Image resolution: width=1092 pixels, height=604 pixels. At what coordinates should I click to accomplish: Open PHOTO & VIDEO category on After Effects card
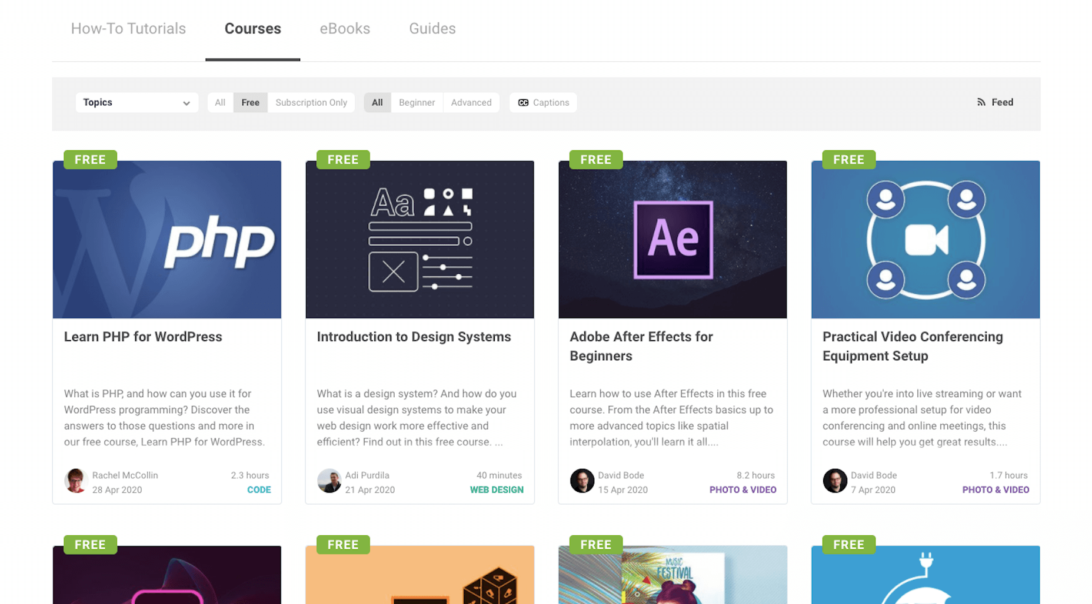pos(743,489)
